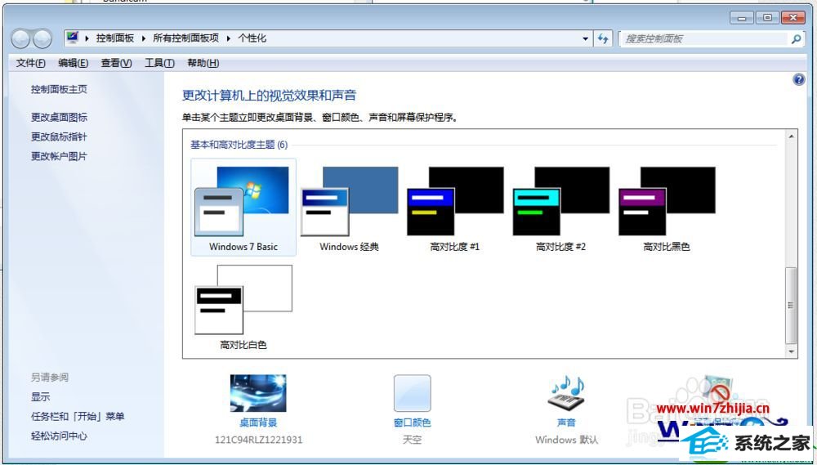Click the theme list scrollbar thumb
Viewport: 817px width, 465px height.
click(791, 306)
